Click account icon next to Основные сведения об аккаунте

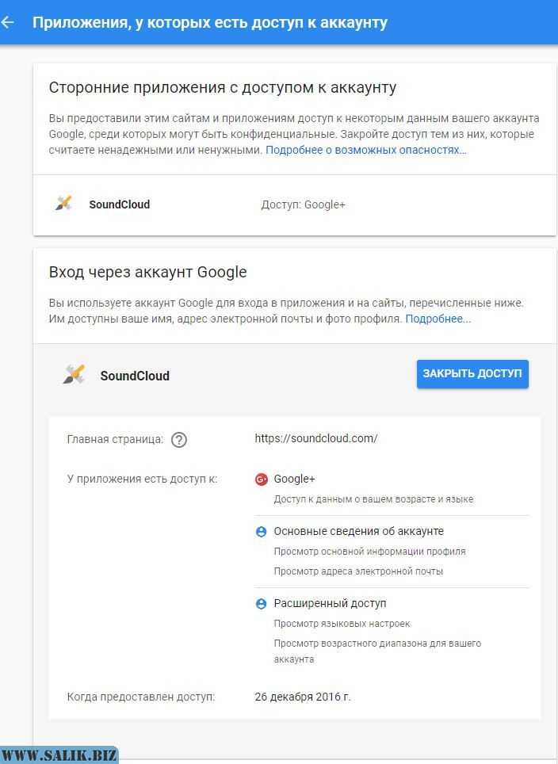click(262, 532)
